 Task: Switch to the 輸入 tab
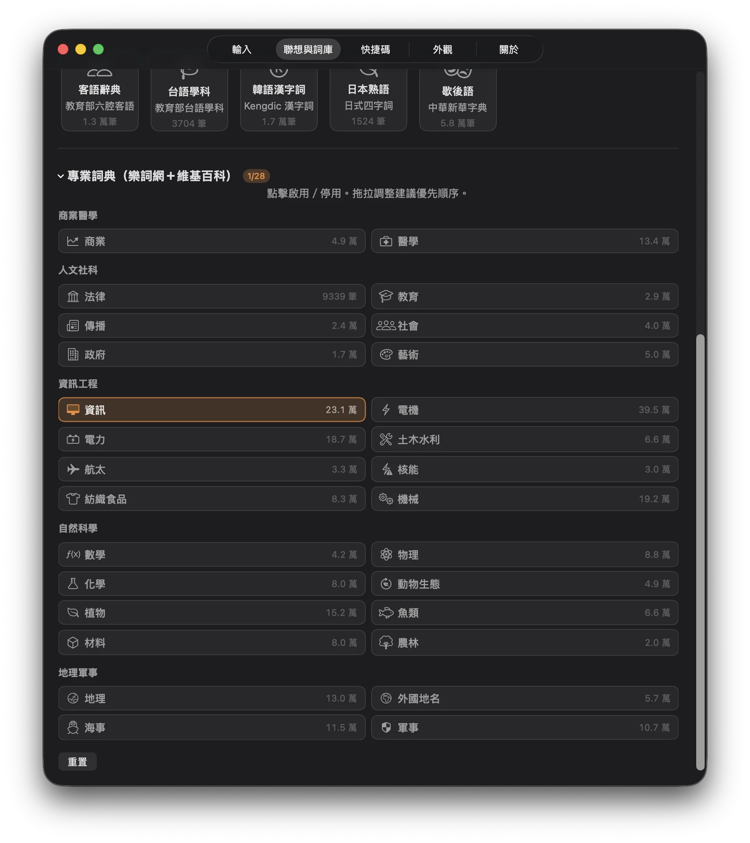(242, 49)
